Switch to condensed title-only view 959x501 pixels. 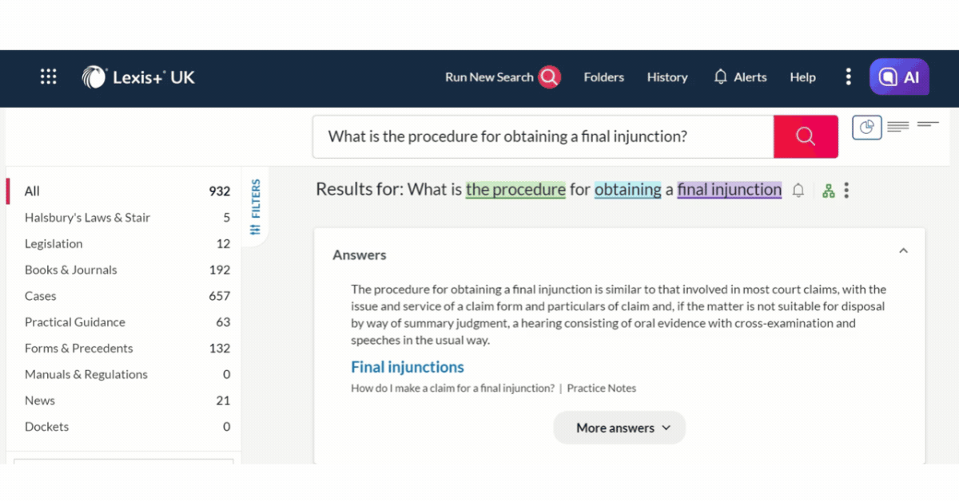point(928,124)
